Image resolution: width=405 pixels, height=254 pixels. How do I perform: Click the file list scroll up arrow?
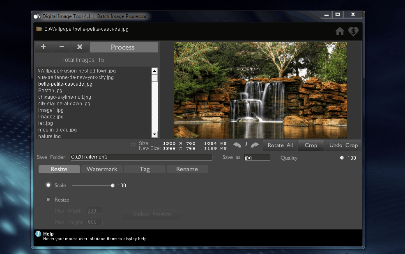pos(155,71)
